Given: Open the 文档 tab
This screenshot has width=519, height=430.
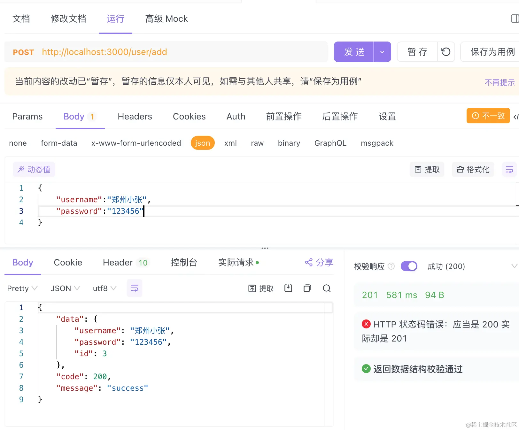Looking at the screenshot, I should click(21, 19).
